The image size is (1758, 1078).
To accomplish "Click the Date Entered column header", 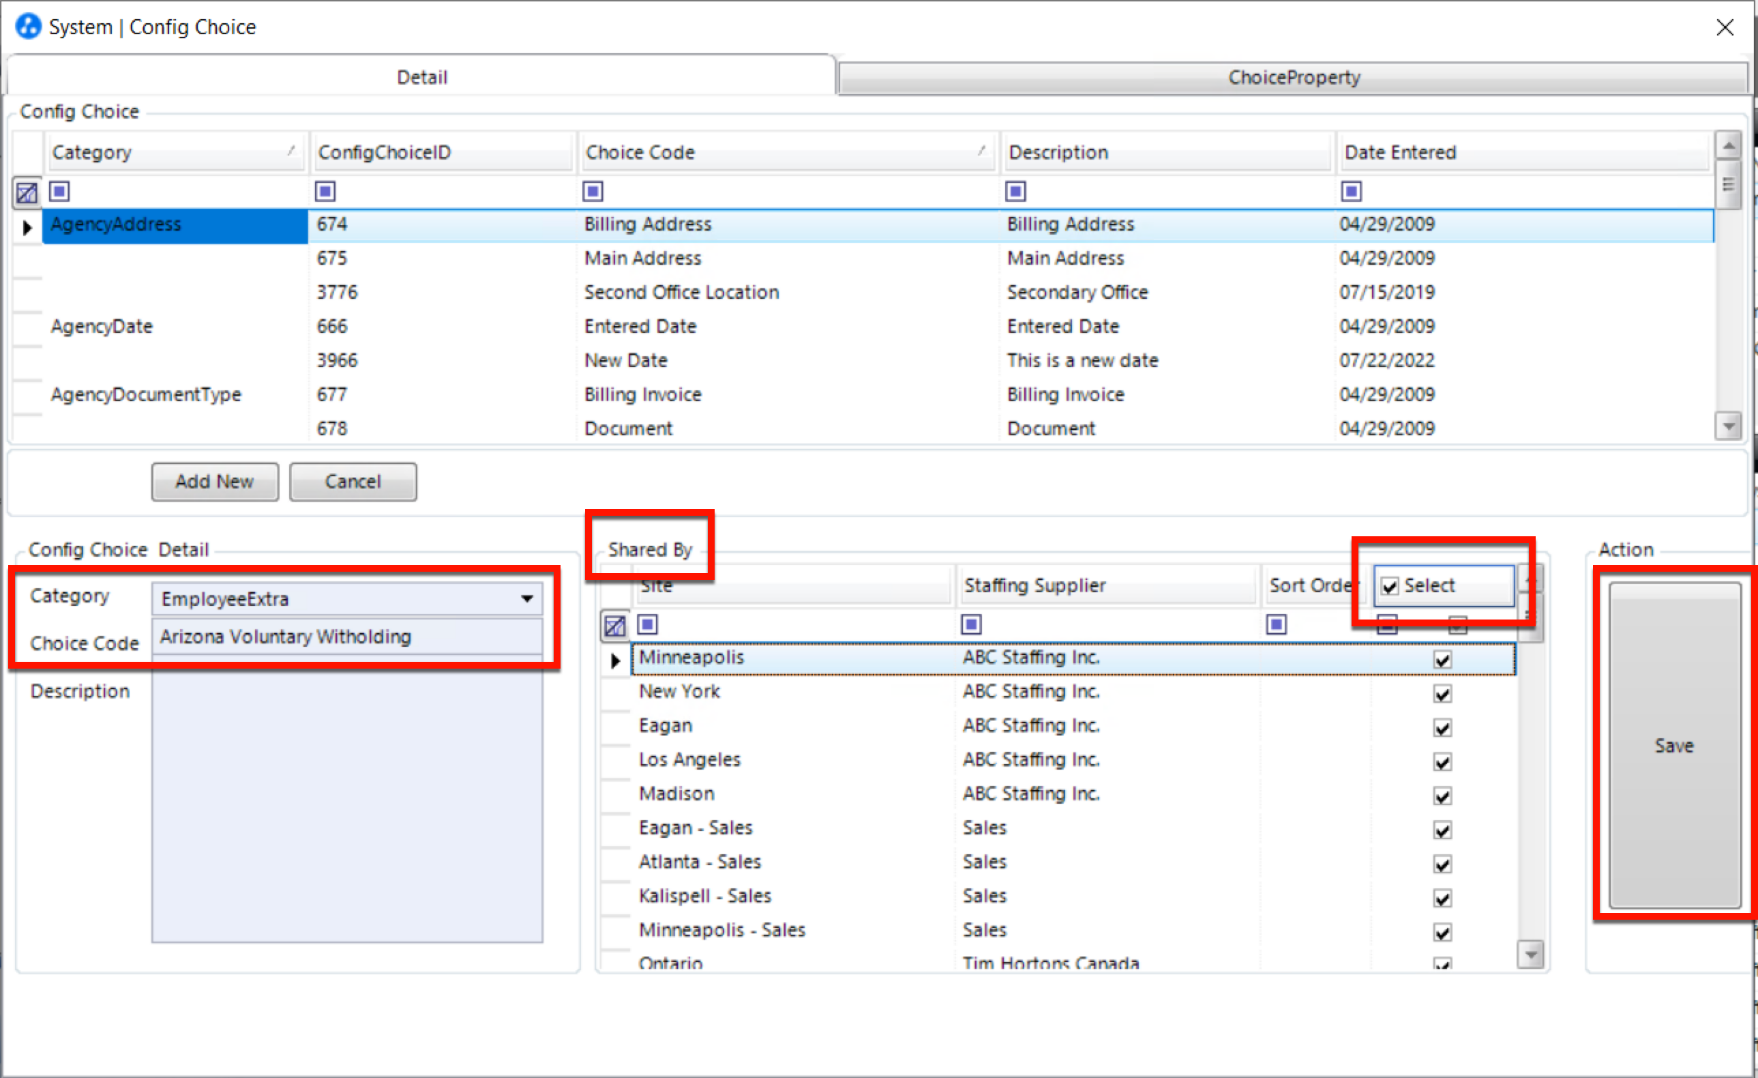I will (1525, 152).
